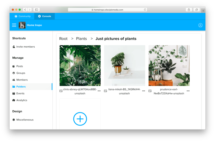Click liana-mikah-BS_1XGRklH4-unsplash filename

[x=124, y=91]
